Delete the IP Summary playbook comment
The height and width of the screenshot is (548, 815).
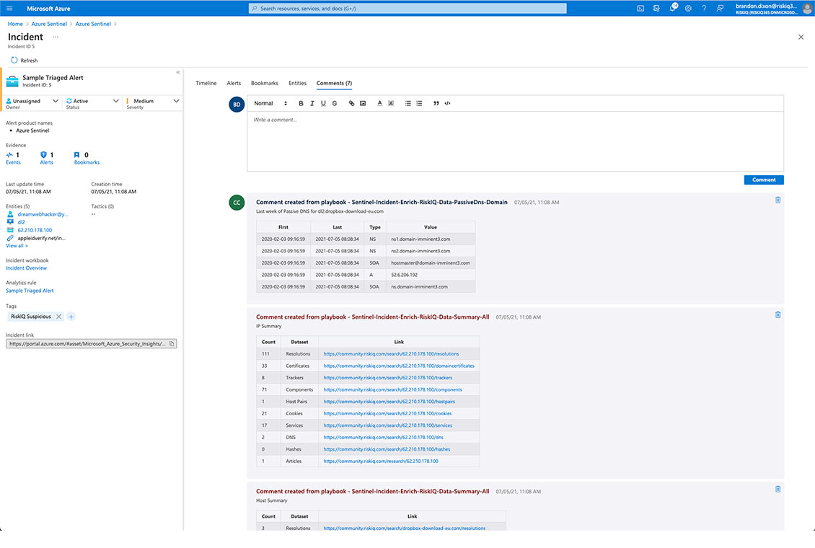[777, 315]
